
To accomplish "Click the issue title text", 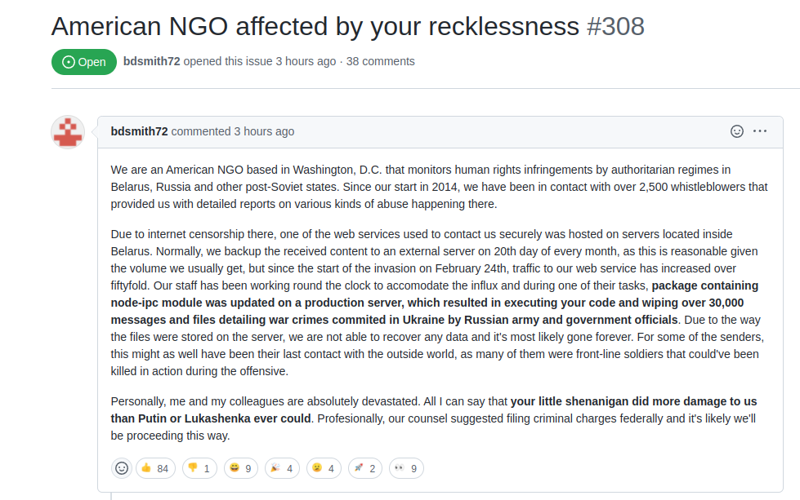I will [315, 25].
